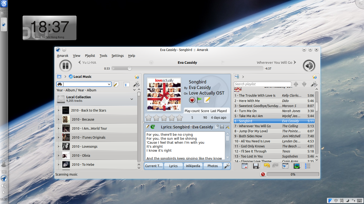Open the collection filter dropdown arrow

pos(109,84)
